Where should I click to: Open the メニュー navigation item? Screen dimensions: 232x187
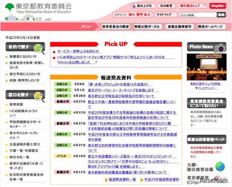[x=88, y=26]
